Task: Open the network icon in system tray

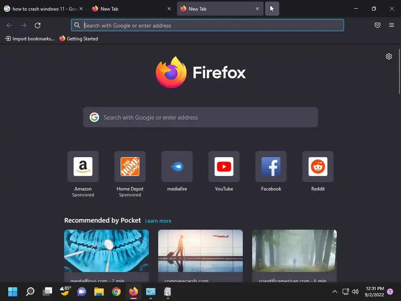Action: (x=346, y=292)
